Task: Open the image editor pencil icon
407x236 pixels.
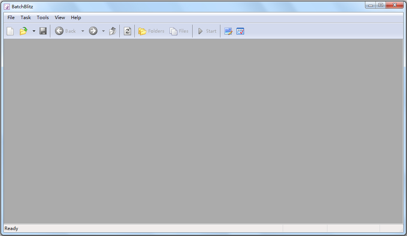Action: point(228,31)
